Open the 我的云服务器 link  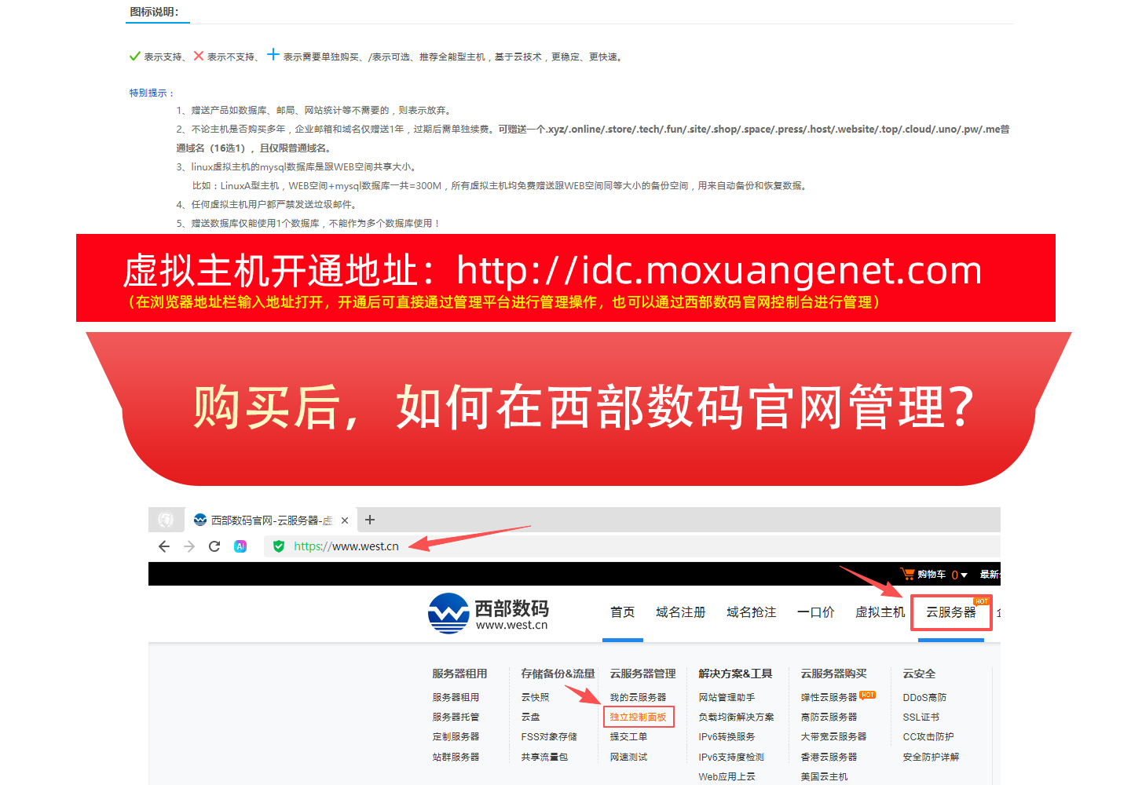[x=638, y=697]
